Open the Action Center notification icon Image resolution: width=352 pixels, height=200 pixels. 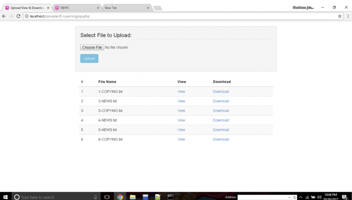345,197
